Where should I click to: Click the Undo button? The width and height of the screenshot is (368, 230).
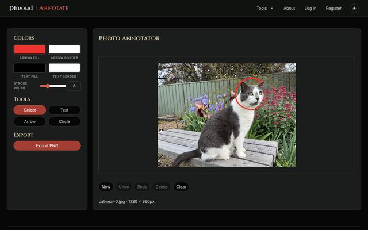pyautogui.click(x=124, y=187)
